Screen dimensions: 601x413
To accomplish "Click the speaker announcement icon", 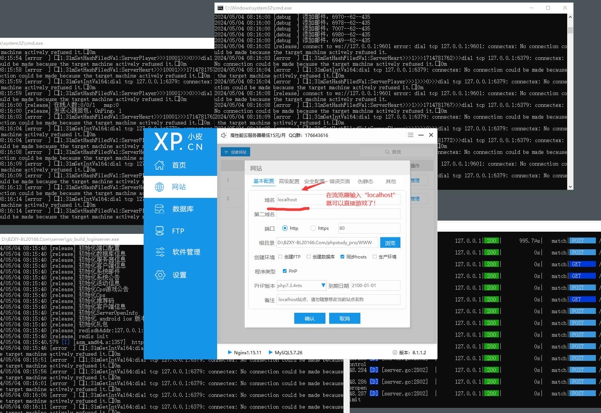I will pyautogui.click(x=224, y=135).
